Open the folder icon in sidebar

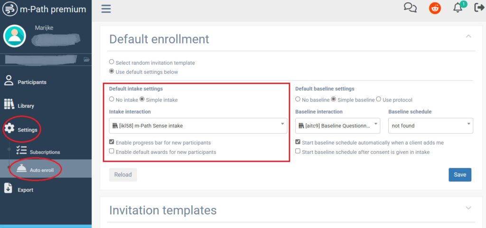(x=86, y=59)
